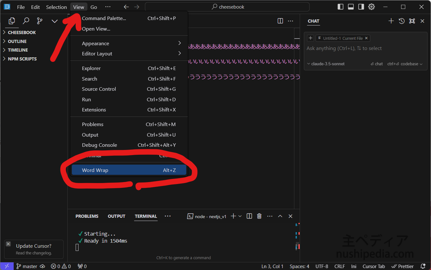Open the claude-3.5-sonnet model dropdown
Viewport: 431px width, 270px height.
[x=326, y=64]
